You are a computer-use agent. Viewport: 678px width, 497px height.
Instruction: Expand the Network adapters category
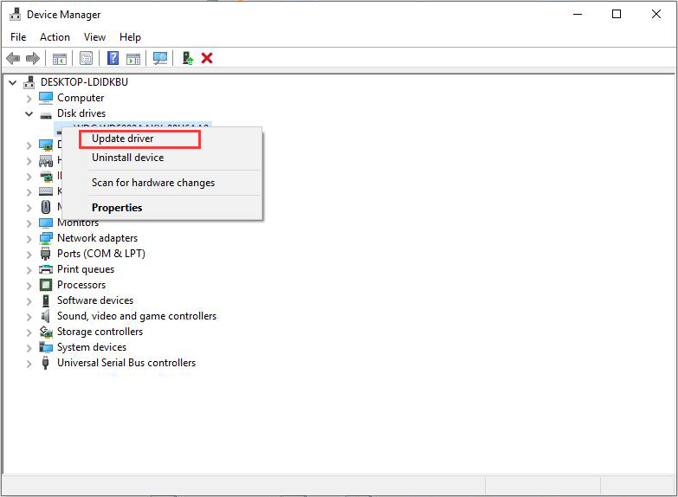(x=29, y=238)
